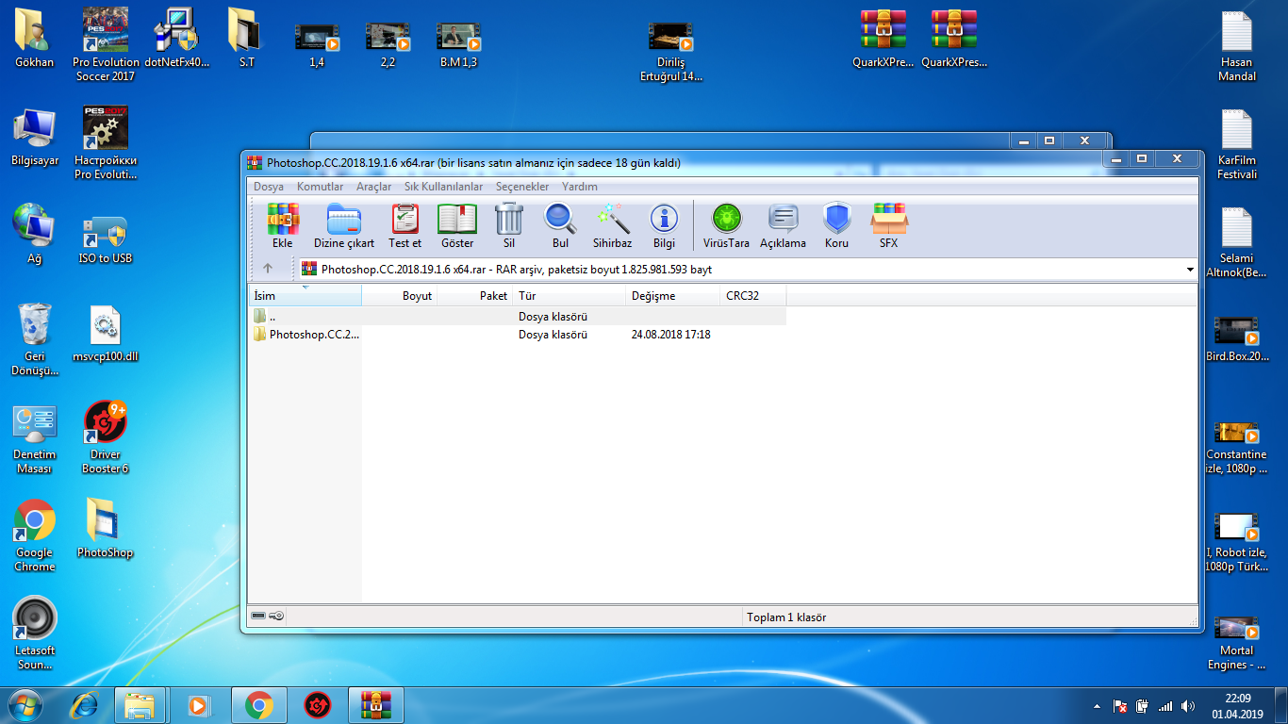Open the Bul (find) tool
The width and height of the screenshot is (1288, 724).
click(560, 225)
